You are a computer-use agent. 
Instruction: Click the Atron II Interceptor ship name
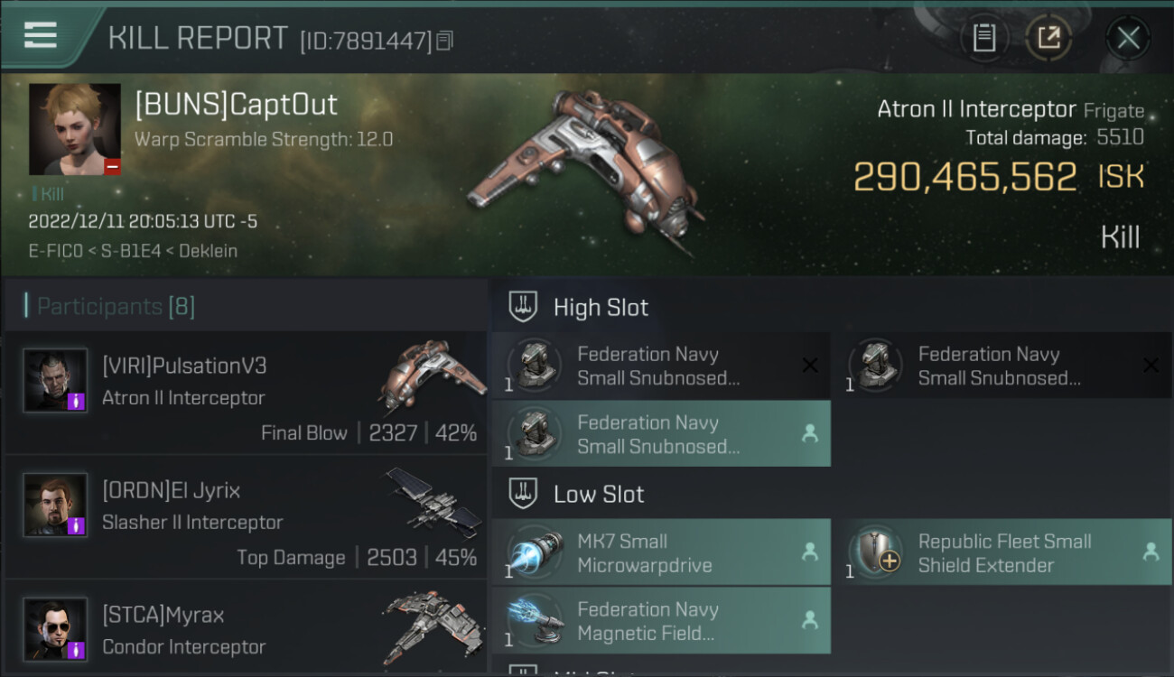point(976,109)
